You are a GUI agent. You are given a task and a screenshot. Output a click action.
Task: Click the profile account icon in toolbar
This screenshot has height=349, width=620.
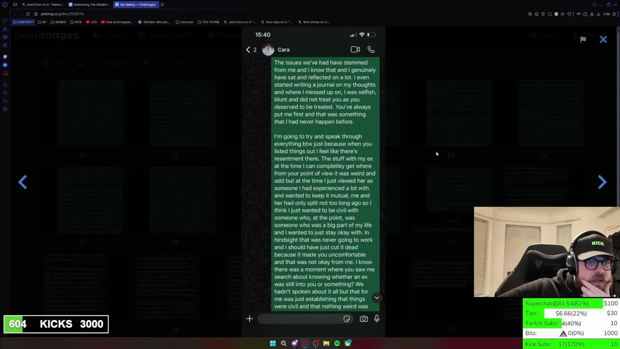pyautogui.click(x=591, y=14)
